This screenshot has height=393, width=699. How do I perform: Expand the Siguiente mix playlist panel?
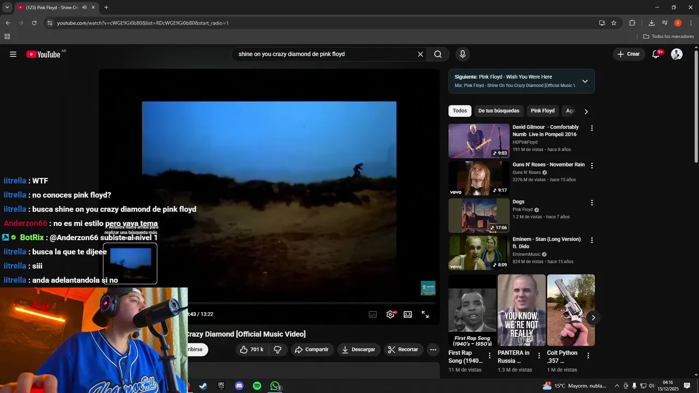tap(585, 81)
